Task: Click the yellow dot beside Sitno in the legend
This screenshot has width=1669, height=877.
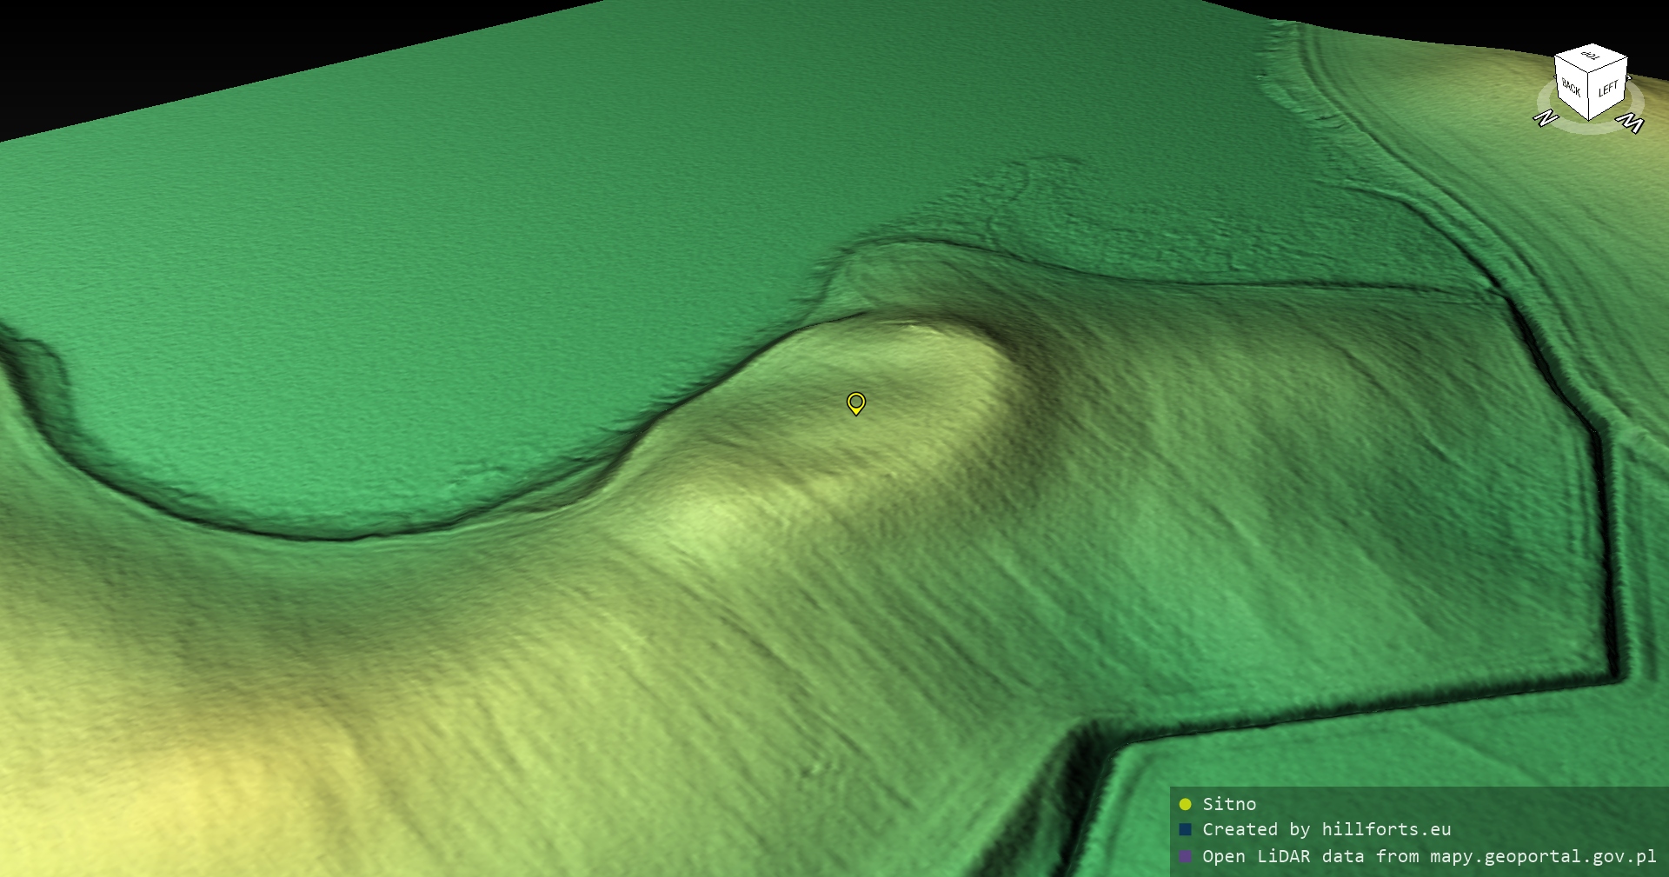Action: [x=1185, y=804]
